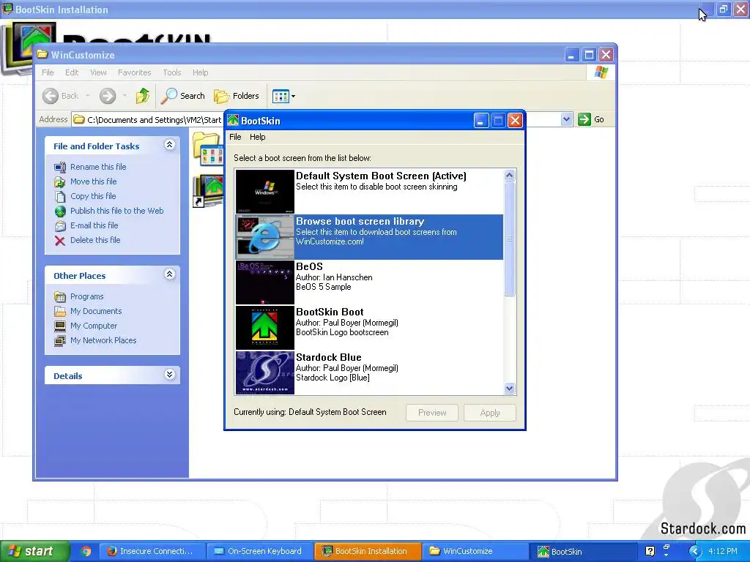
Task: Expand hidden tray icons arrow
Action: click(x=694, y=552)
